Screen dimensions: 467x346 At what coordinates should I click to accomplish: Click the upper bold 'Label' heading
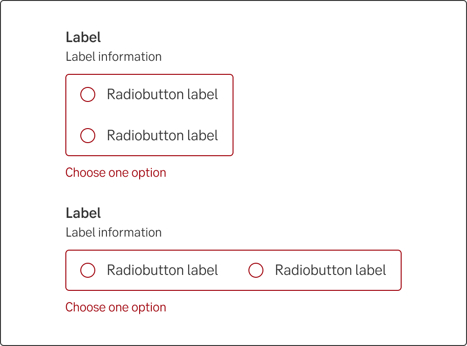click(83, 37)
